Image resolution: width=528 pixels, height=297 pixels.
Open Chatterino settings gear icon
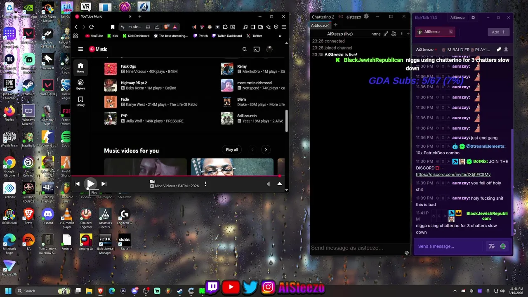coord(366,16)
